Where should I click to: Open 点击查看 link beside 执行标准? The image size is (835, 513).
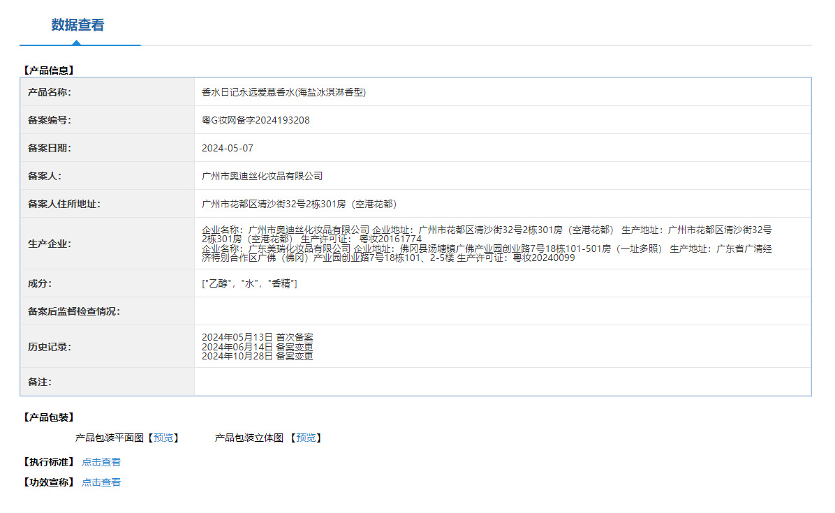coord(101,462)
